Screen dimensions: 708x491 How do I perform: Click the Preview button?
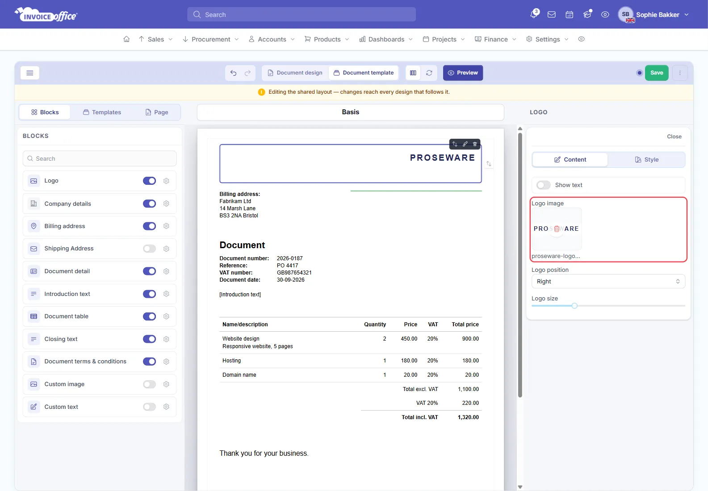463,73
